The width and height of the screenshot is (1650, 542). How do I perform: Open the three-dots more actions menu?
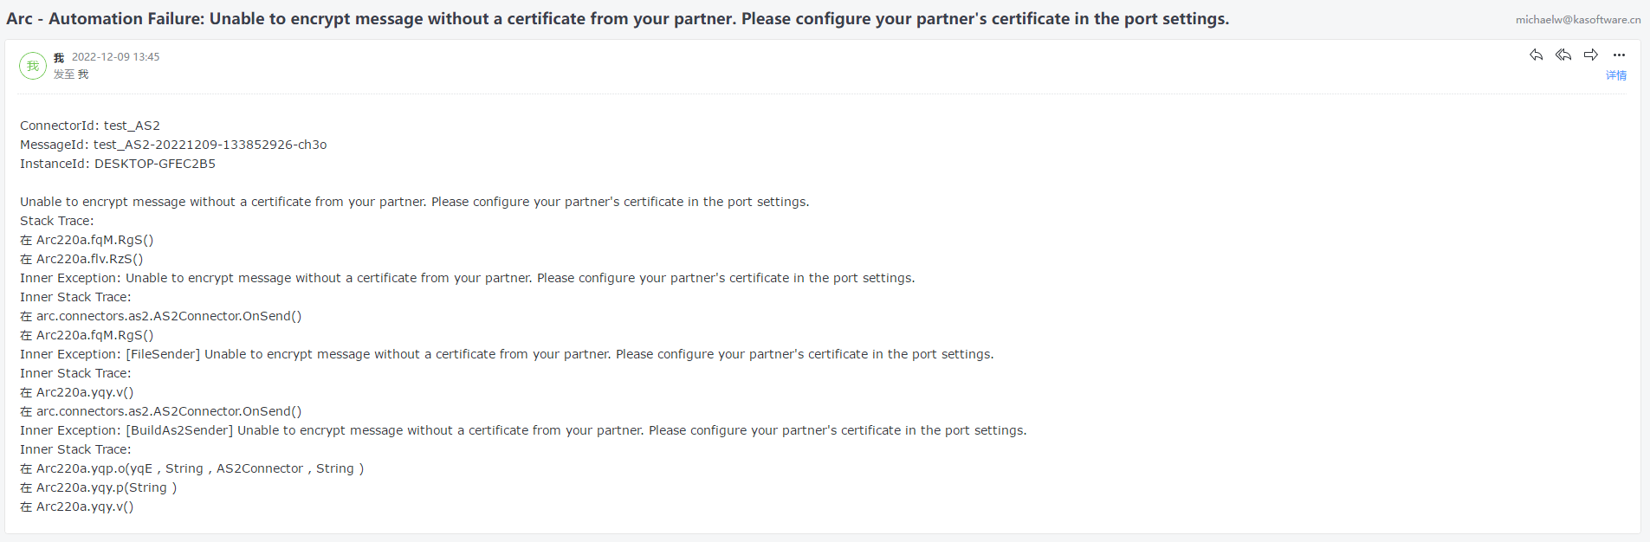tap(1619, 55)
